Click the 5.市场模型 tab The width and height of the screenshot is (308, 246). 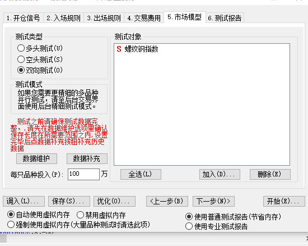click(x=185, y=17)
